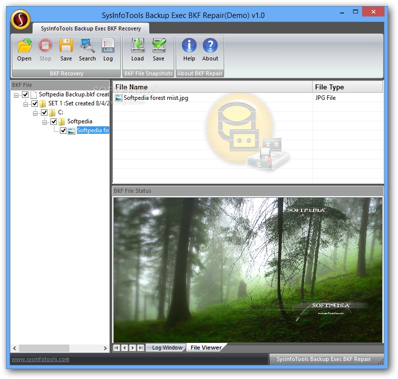Click the C: folder icon in tree
398x379 pixels.
click(52, 112)
